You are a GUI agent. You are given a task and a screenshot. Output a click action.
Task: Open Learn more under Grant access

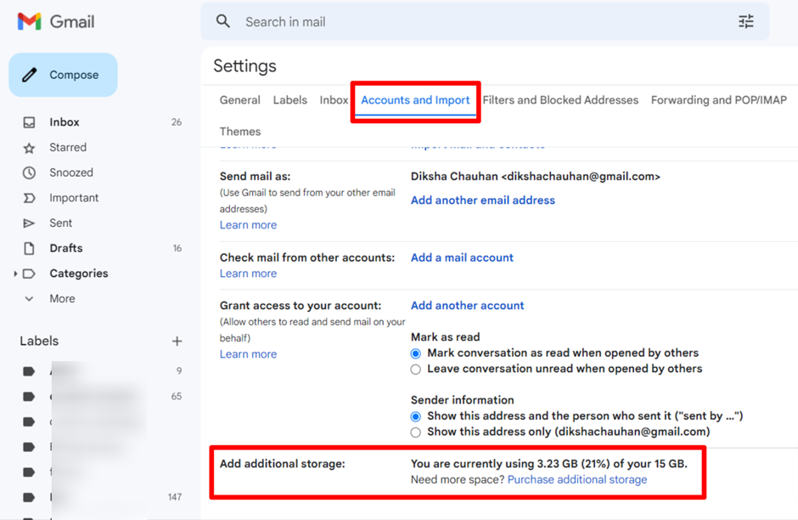pyautogui.click(x=248, y=354)
